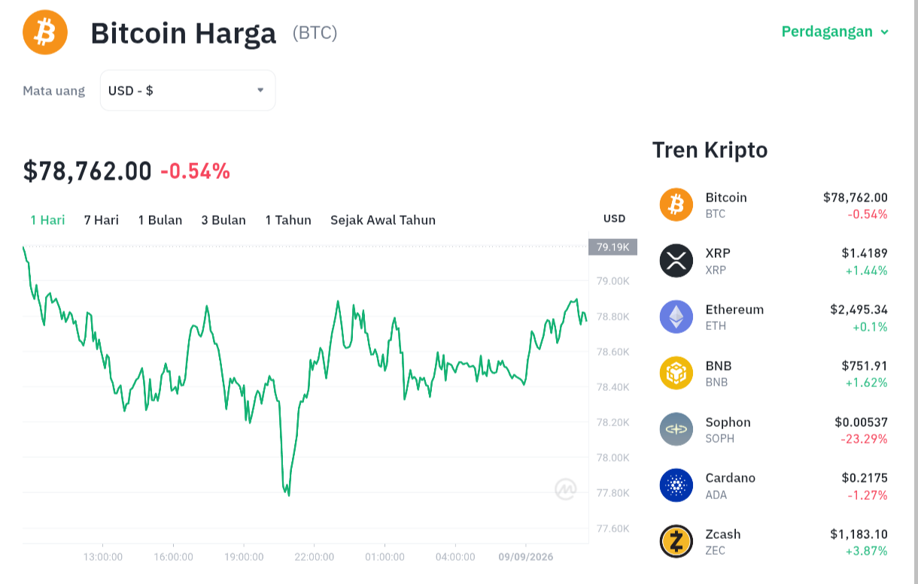Choose Sejak Awal Tahun range
The image size is (918, 584).
point(383,220)
